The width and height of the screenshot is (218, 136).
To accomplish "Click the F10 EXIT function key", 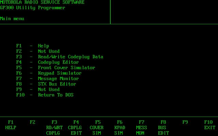I will [x=210, y=125].
